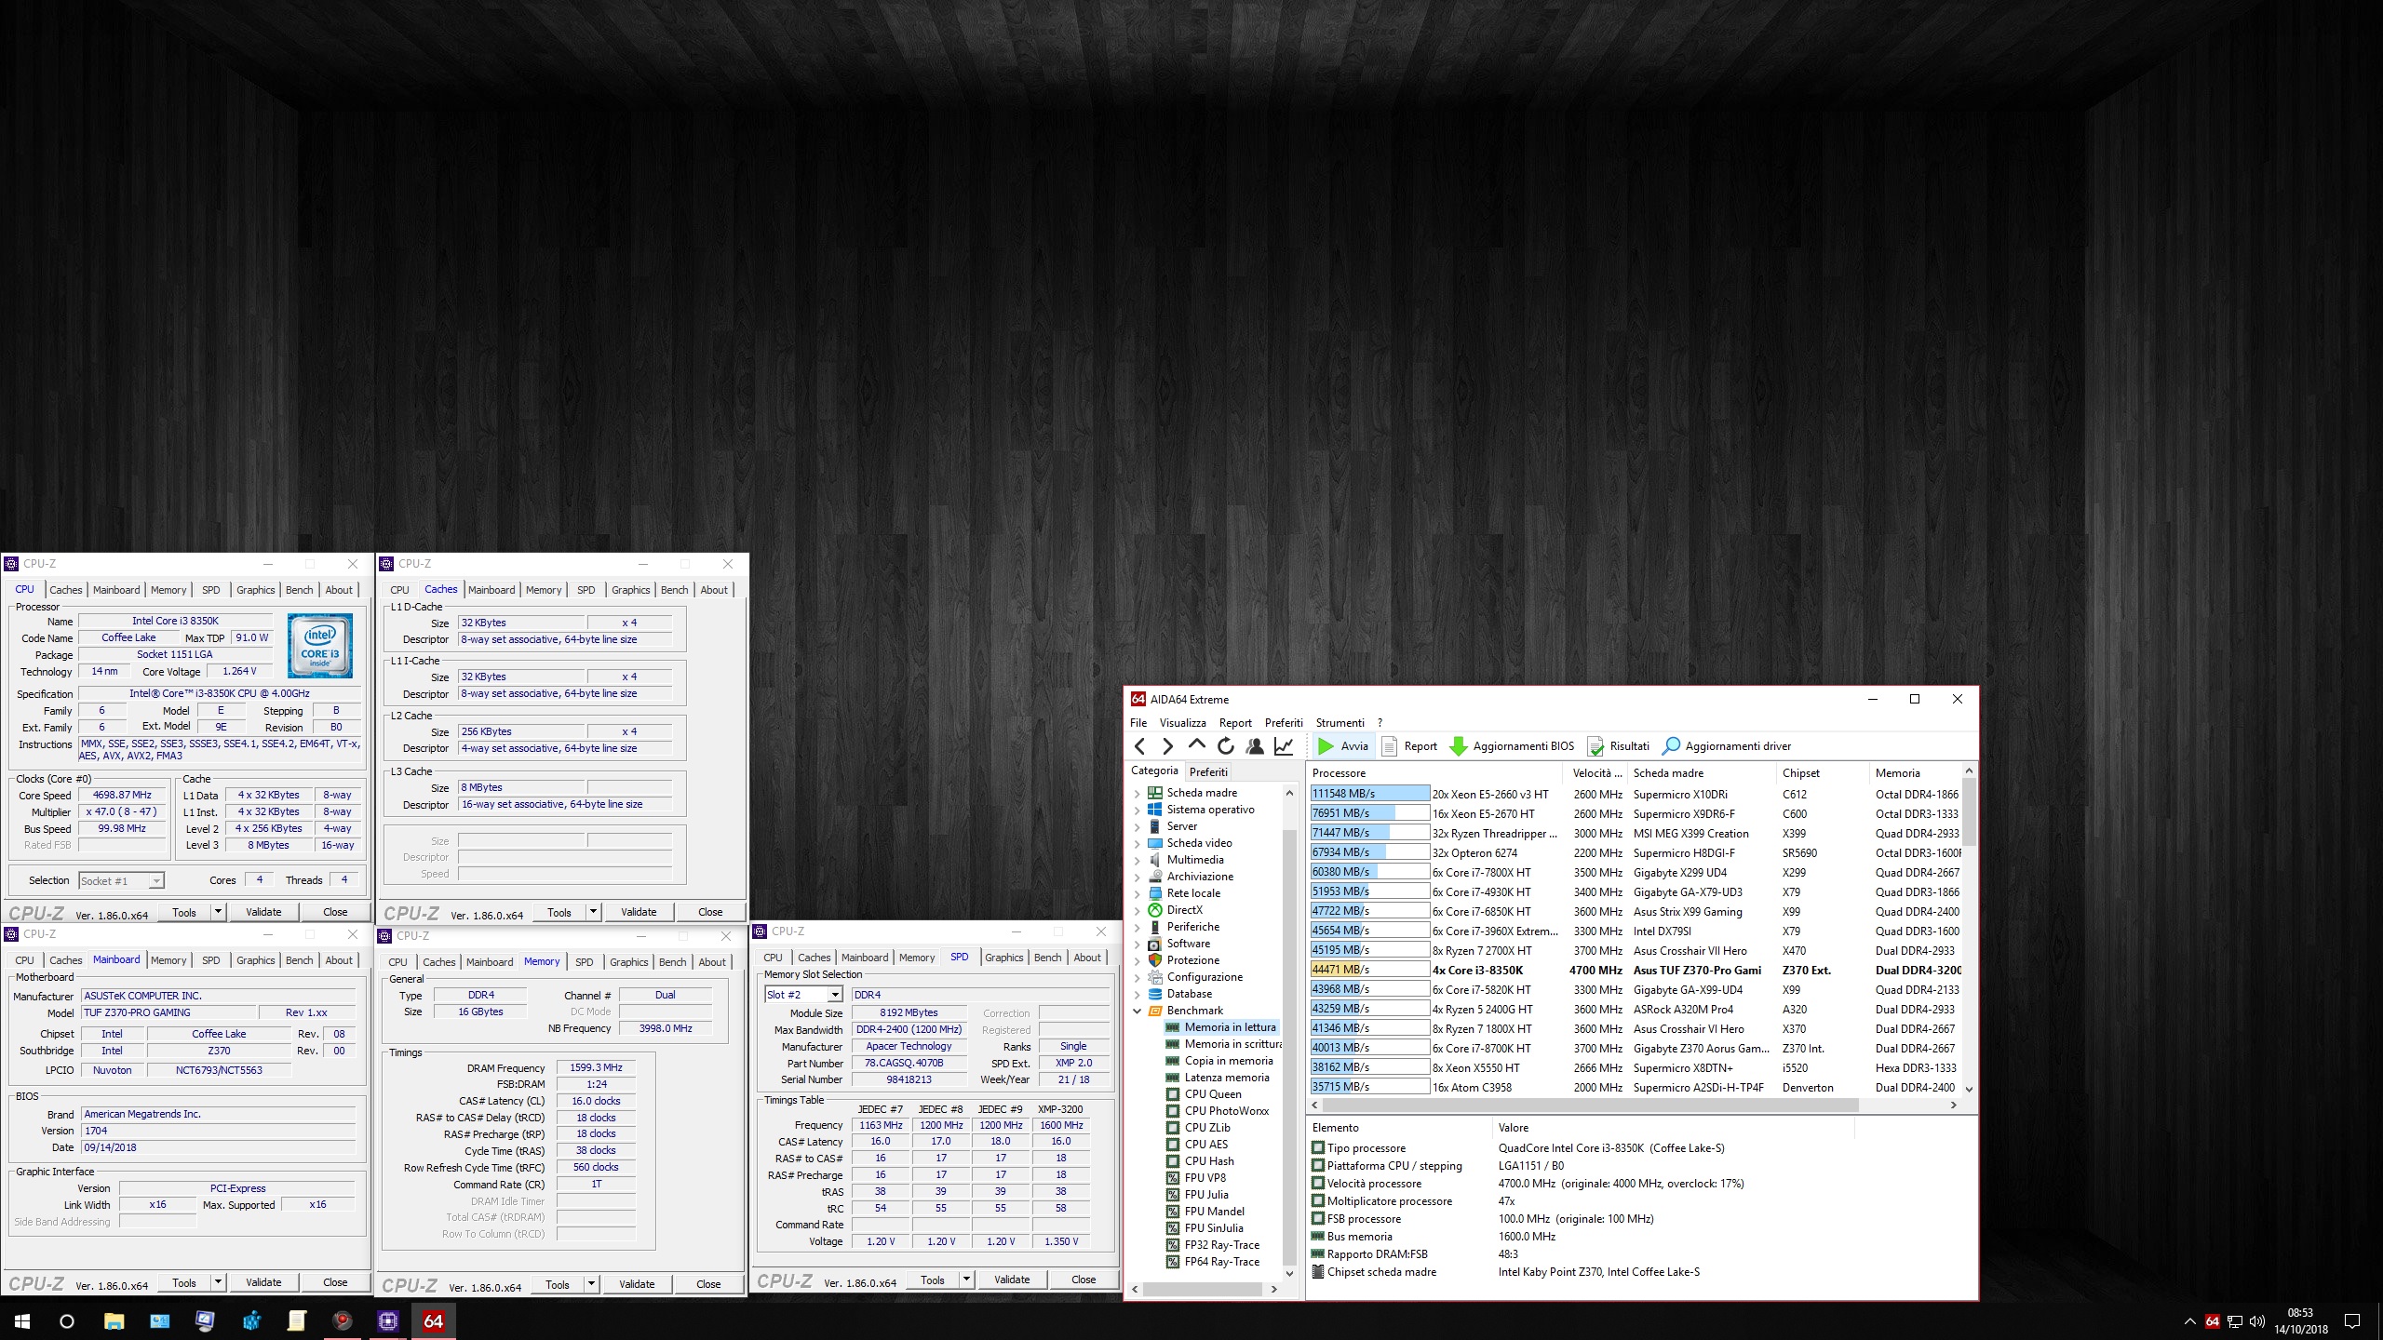This screenshot has height=1340, width=2383.
Task: Open the Slot #2 memory slot dropdown
Action: pos(835,995)
